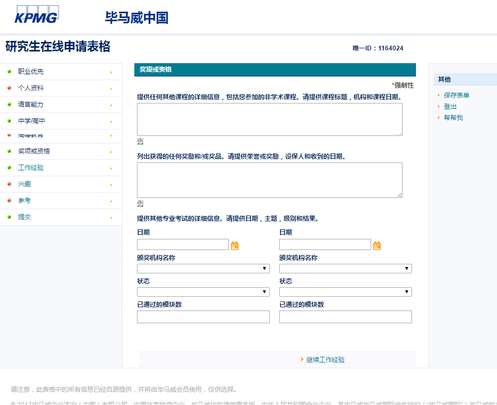The image size is (497, 405).
Task: Click right 日期 input field
Action: tap(325, 244)
